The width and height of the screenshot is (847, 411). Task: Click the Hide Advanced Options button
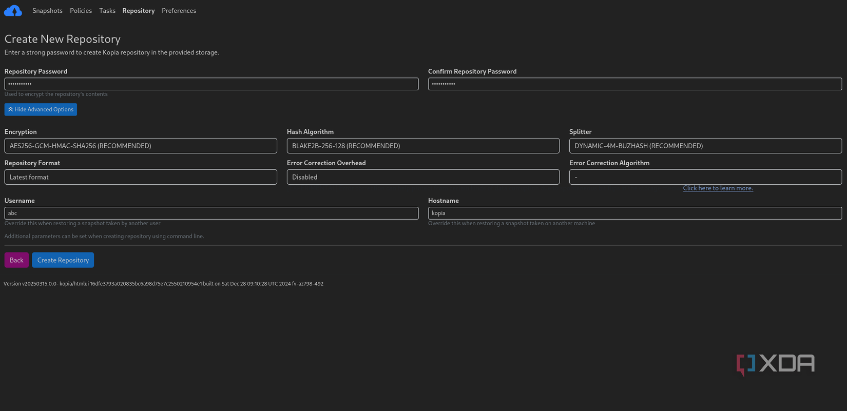[41, 109]
